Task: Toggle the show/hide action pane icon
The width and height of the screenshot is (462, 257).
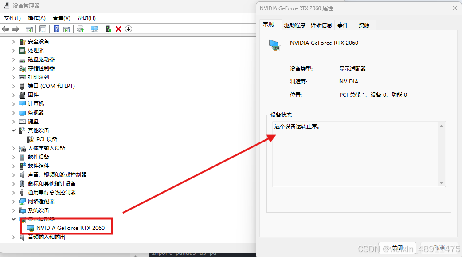Action: click(x=67, y=29)
